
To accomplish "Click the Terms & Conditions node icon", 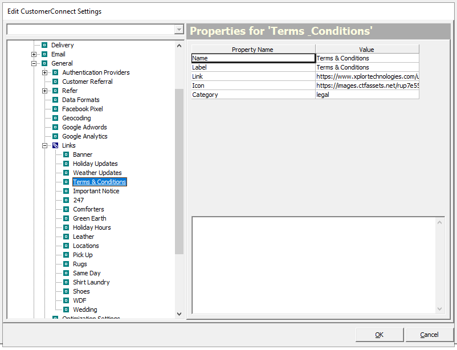I will point(66,182).
